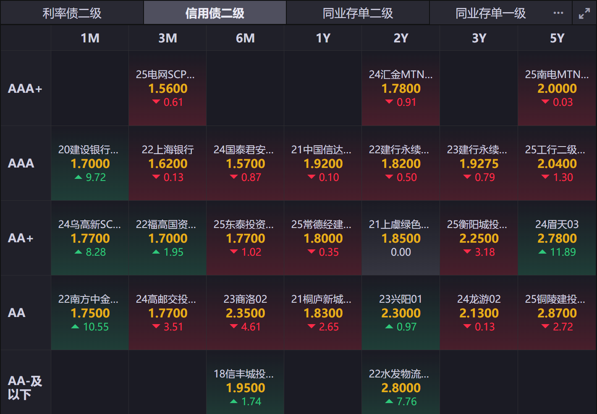Open 25衡阳城投 bond cell at 2.2500
Image resolution: width=597 pixels, height=414 pixels.
click(x=479, y=238)
